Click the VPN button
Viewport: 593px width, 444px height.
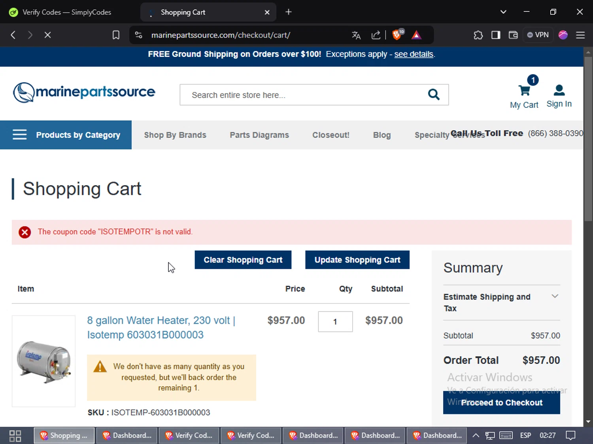(x=538, y=35)
